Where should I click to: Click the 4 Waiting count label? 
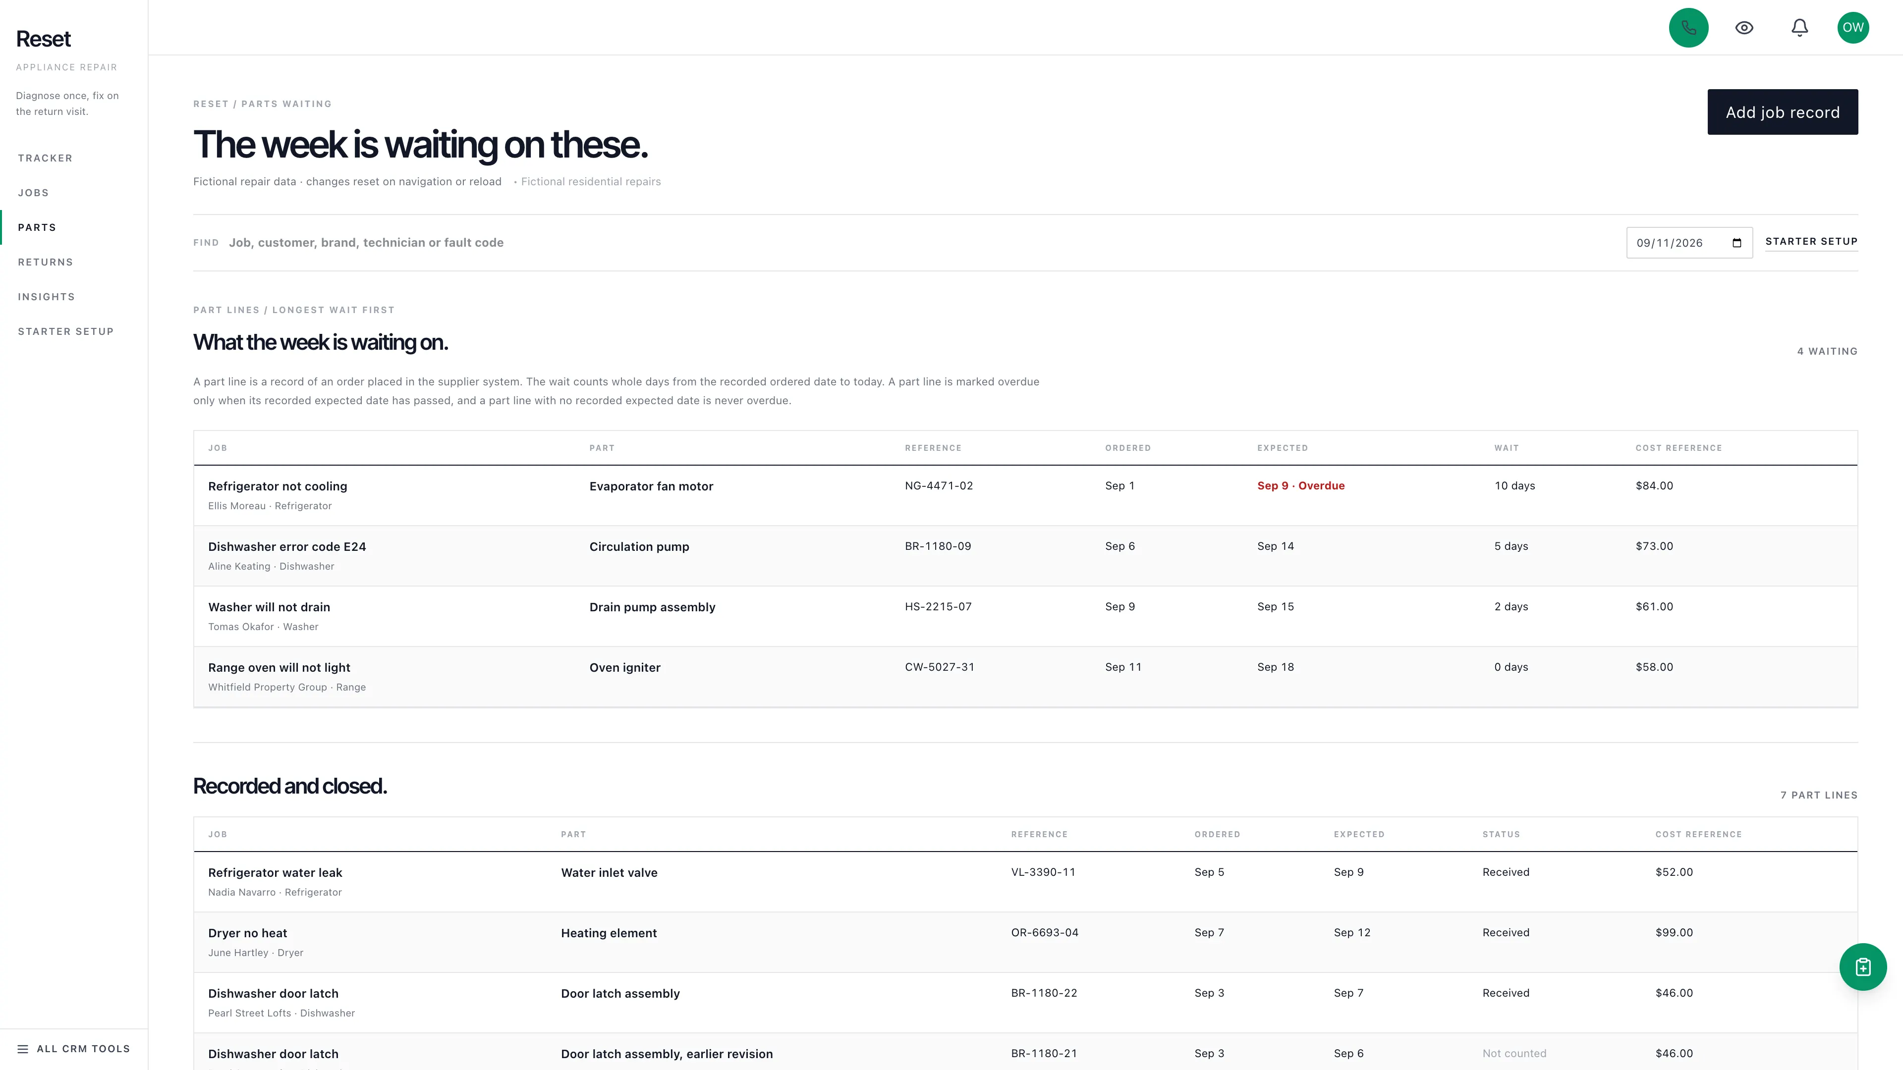tap(1827, 352)
